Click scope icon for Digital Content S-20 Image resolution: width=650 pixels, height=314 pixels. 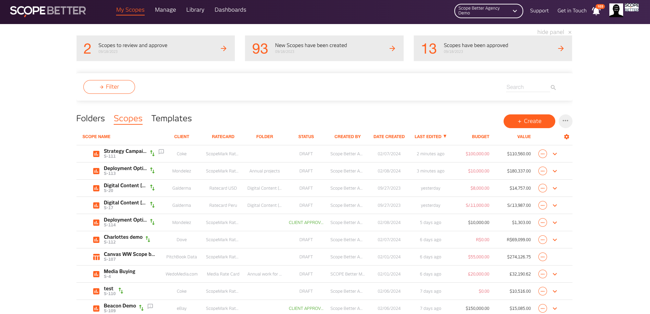(96, 188)
